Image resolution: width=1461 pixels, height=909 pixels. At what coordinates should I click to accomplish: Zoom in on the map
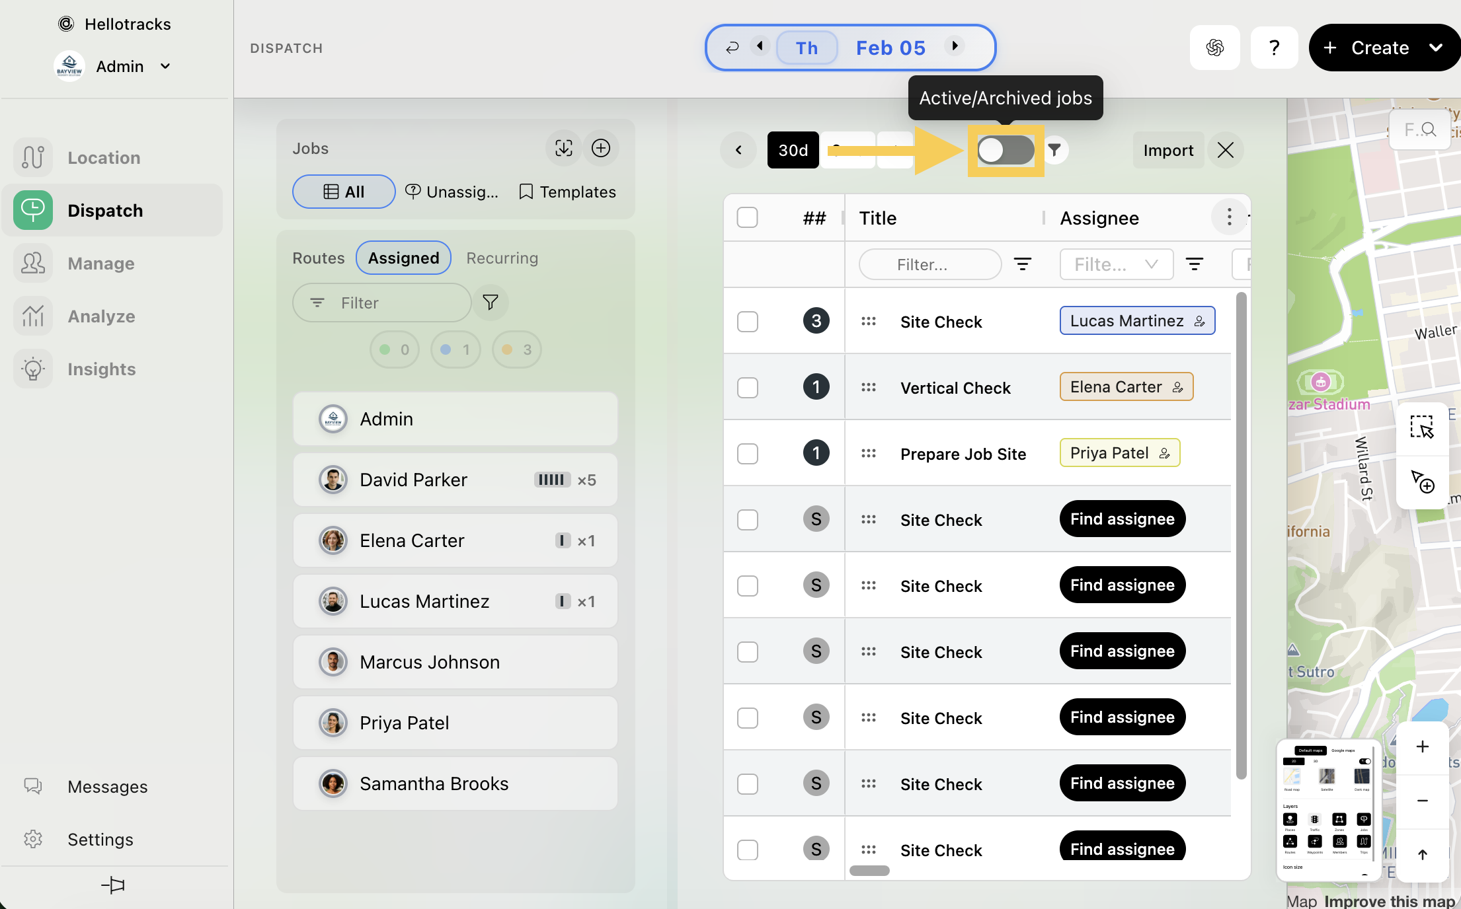click(1422, 746)
